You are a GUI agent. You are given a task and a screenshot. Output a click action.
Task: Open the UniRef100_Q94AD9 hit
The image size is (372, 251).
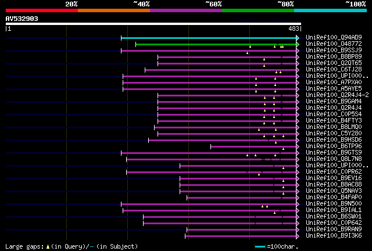(334, 37)
